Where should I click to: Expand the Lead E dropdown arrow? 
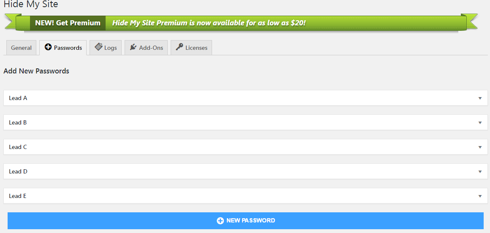pyautogui.click(x=480, y=196)
